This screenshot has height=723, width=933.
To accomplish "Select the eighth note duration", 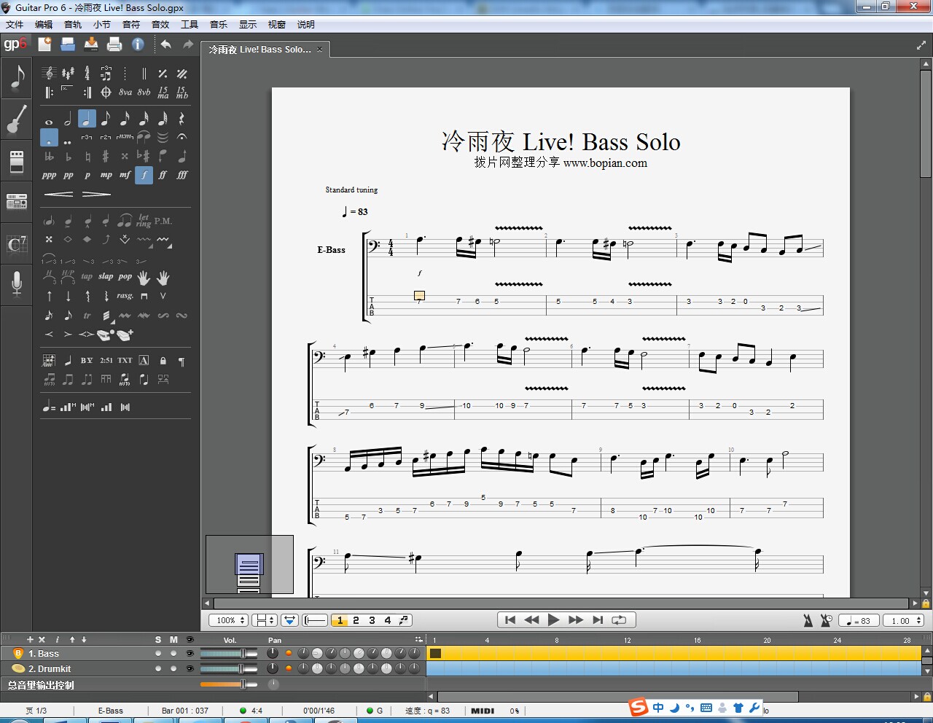I will [x=106, y=118].
